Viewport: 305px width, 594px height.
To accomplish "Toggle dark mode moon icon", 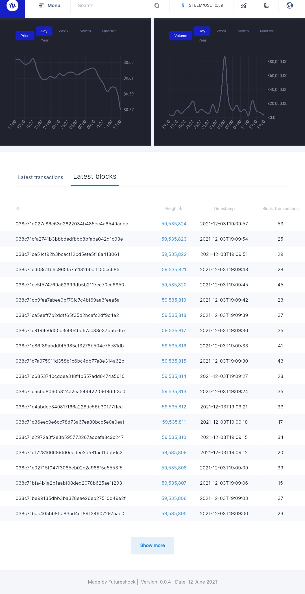I will [x=266, y=5].
